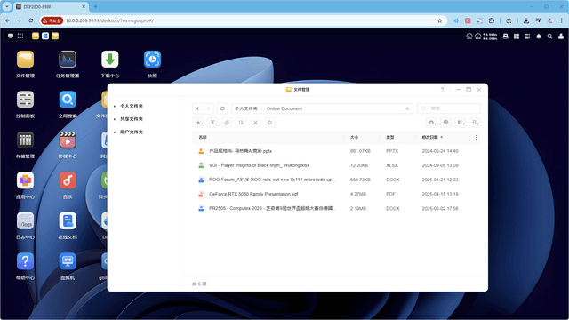Sort files by the 修改日期 column
The width and height of the screenshot is (569, 320).
(x=429, y=137)
